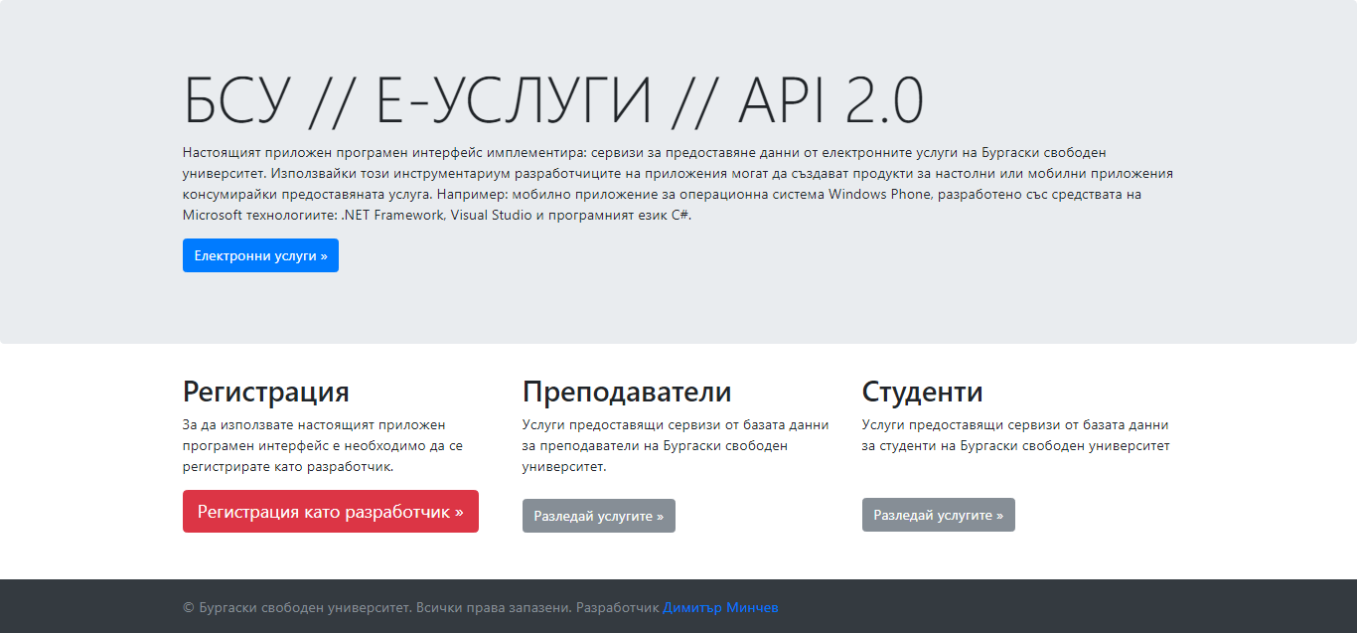
Task: Click the text "за студенти на Бургаски свободен университет"
Action: point(1016,445)
